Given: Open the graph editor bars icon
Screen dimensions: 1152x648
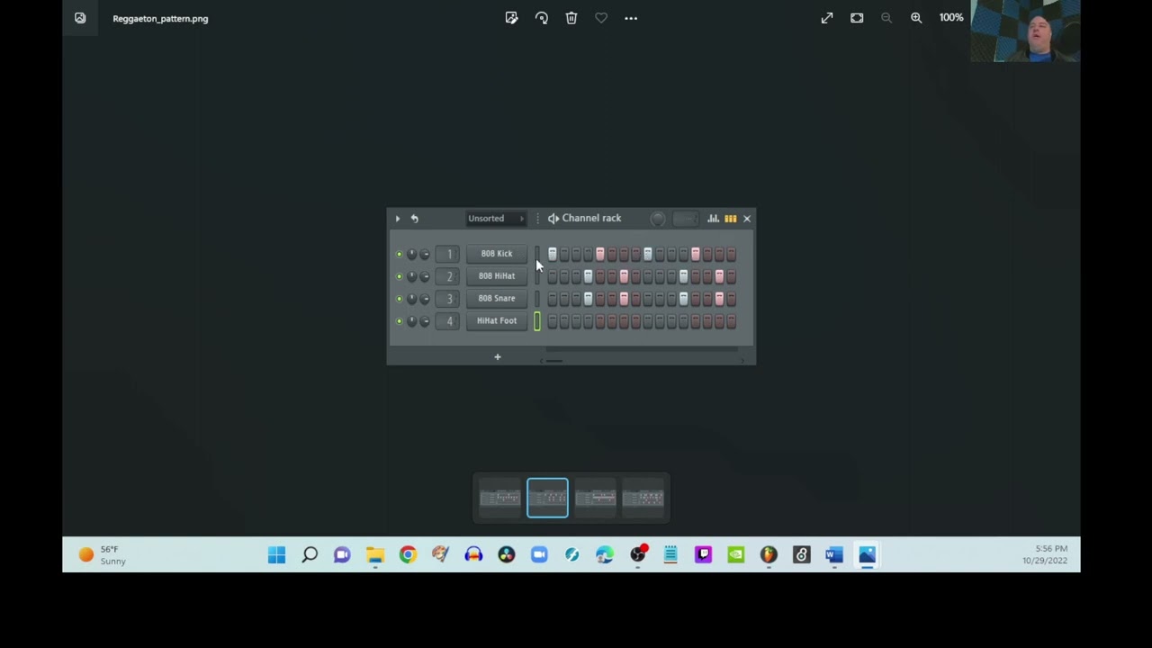Looking at the screenshot, I should (713, 219).
